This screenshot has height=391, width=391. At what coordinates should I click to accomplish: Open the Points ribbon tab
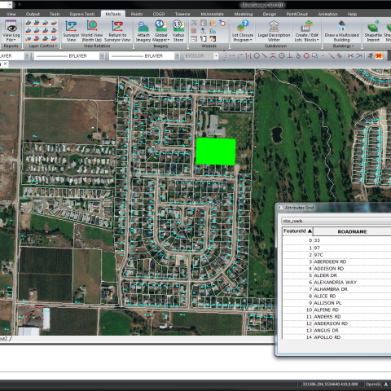(x=137, y=14)
